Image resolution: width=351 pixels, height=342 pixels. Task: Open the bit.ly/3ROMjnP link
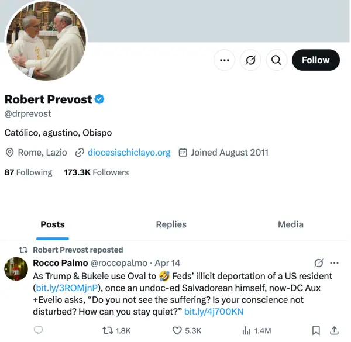point(67,288)
